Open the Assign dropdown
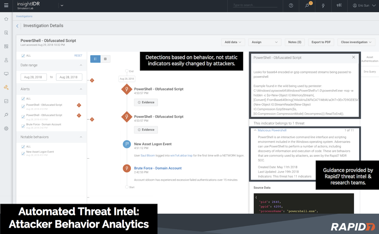This screenshot has height=234, width=379. click(x=265, y=42)
